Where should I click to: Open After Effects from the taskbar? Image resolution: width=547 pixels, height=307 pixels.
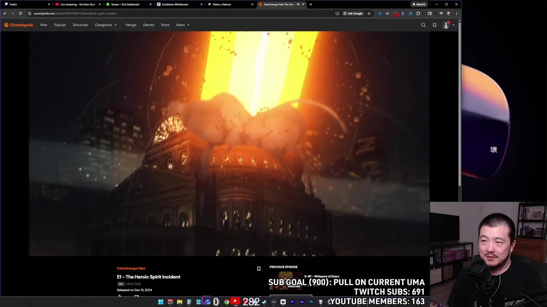pos(302,302)
